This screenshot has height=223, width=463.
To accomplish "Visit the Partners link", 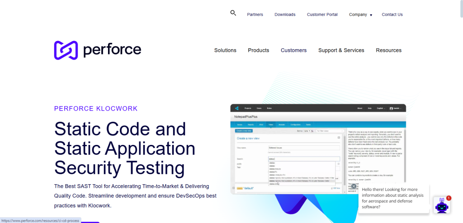I will (x=255, y=14).
